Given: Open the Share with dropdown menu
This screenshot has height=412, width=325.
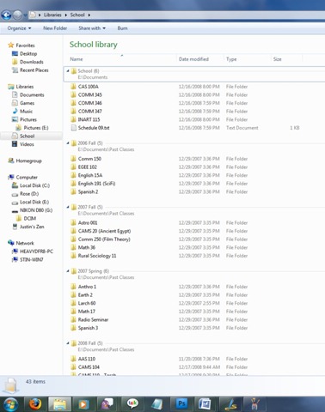Looking at the screenshot, I should [92, 28].
